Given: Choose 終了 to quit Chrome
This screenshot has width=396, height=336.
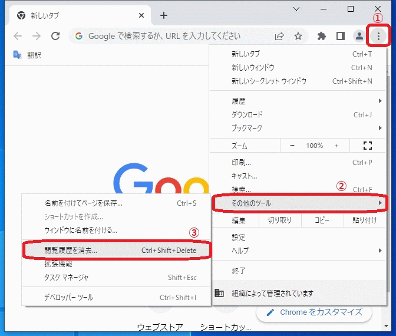Looking at the screenshot, I should 298,271.
